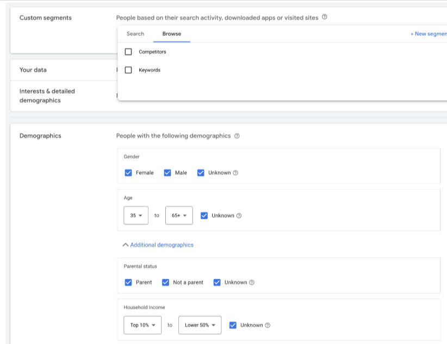Screen dimensions: 447x344
Task: Click help icon beside Custom segments description
Action: coord(325,17)
